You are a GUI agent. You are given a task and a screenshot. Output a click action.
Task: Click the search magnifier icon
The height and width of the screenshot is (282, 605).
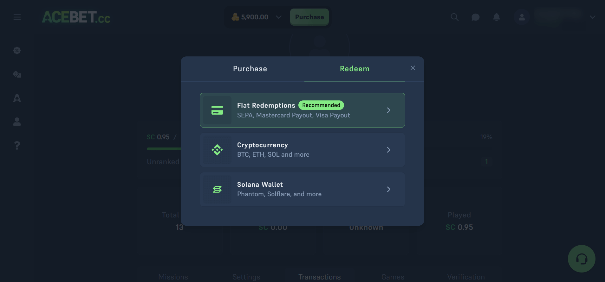[454, 17]
